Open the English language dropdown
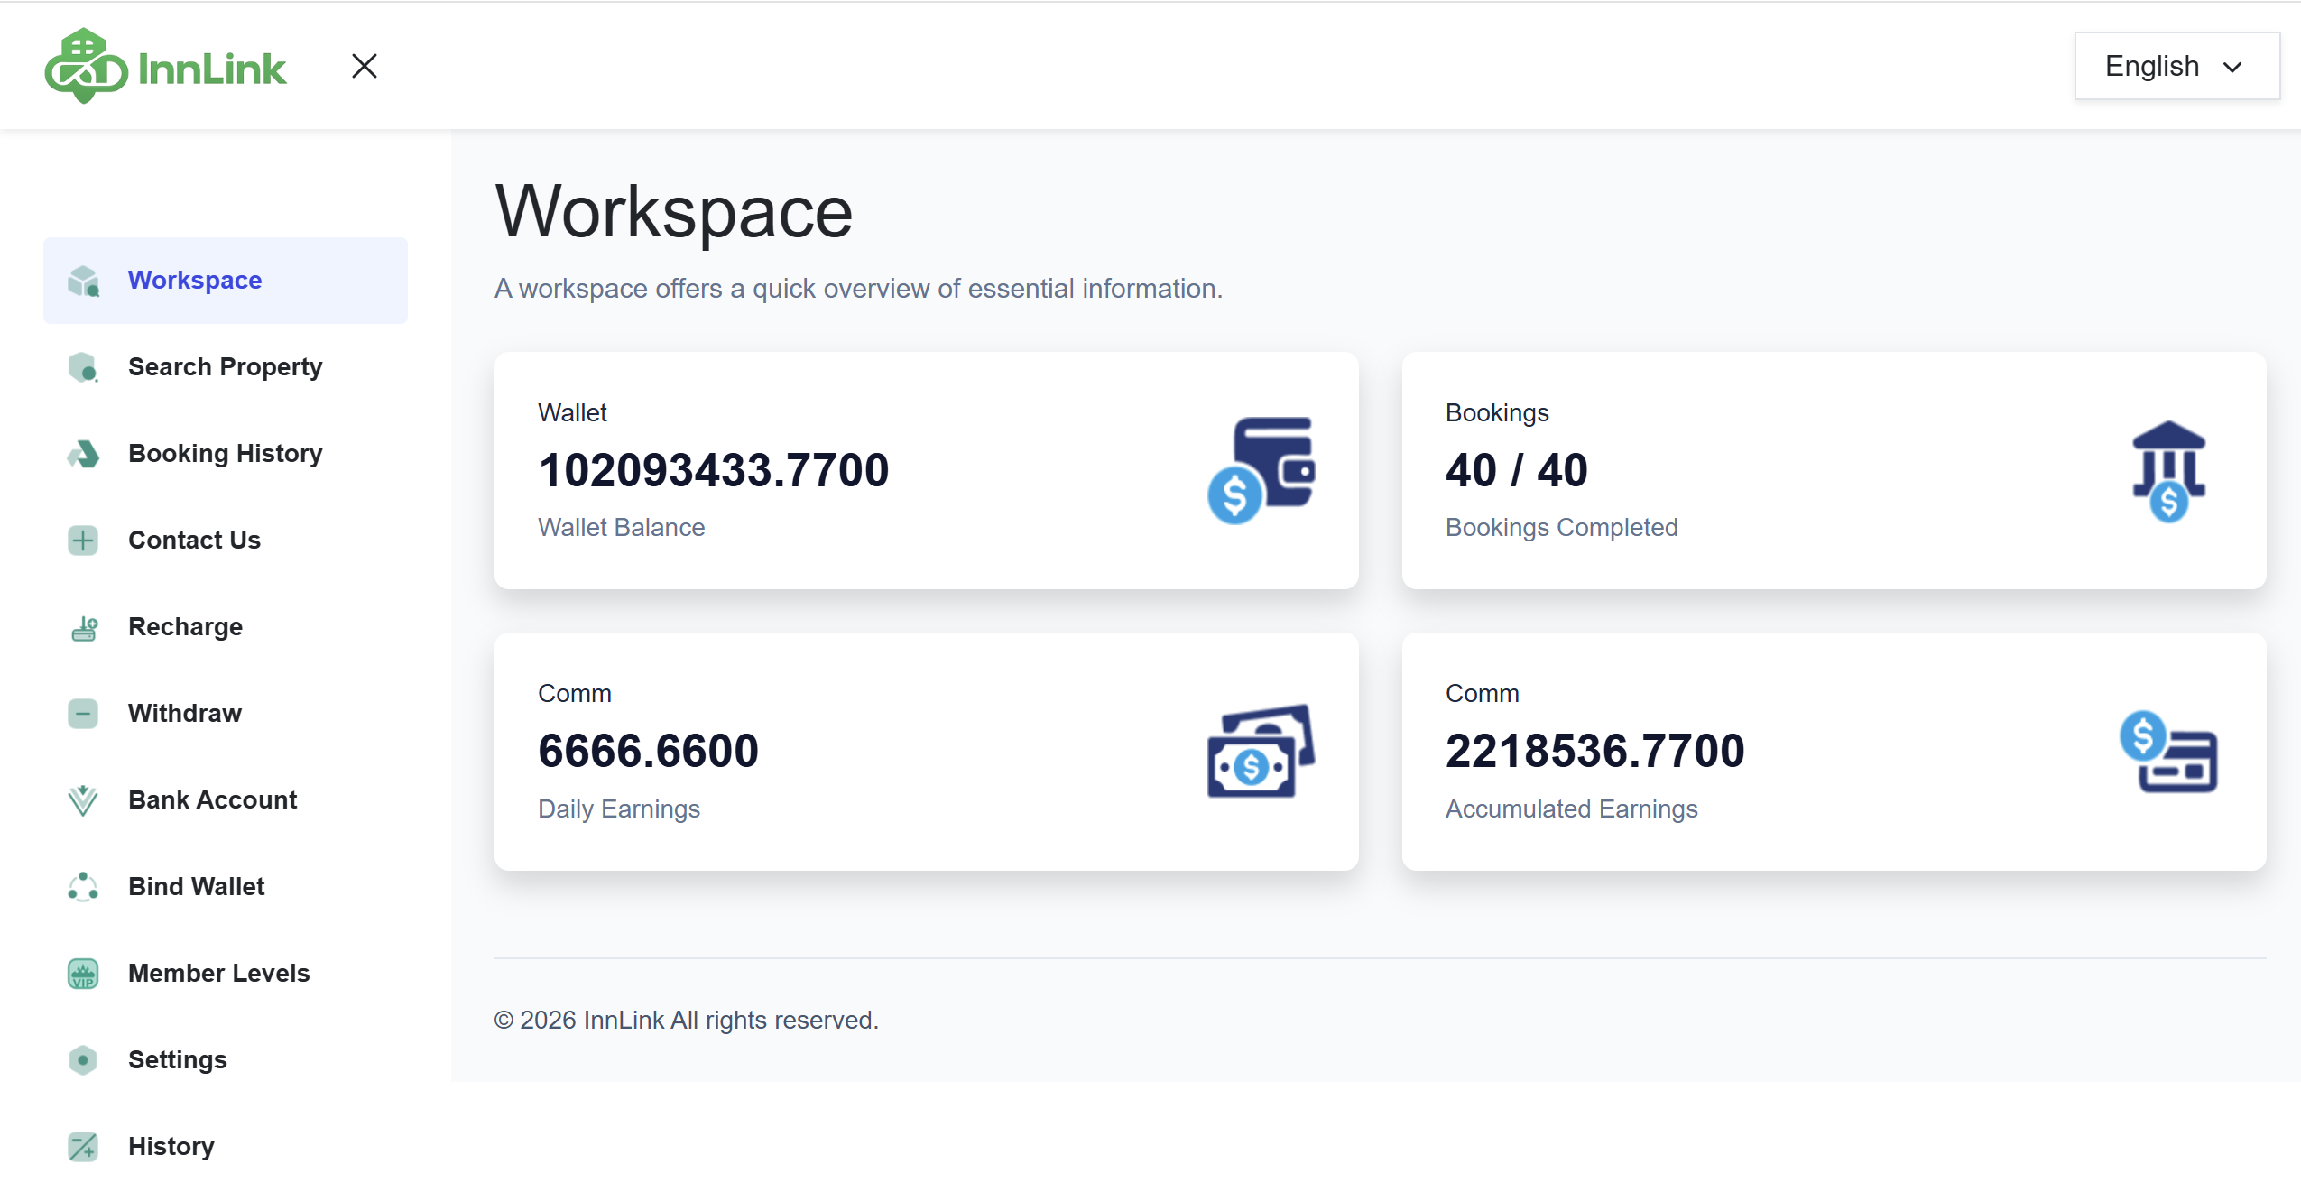The height and width of the screenshot is (1192, 2301). 2176,67
